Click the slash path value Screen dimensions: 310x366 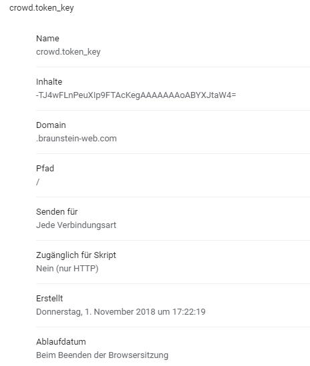(37, 182)
